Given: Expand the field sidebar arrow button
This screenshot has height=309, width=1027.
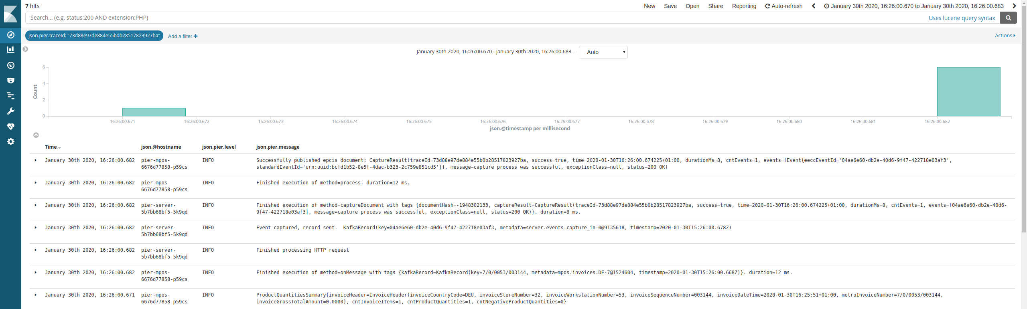Looking at the screenshot, I should point(25,49).
